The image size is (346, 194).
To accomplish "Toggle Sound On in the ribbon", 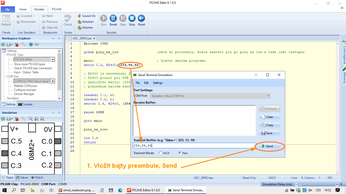I will (x=86, y=16).
